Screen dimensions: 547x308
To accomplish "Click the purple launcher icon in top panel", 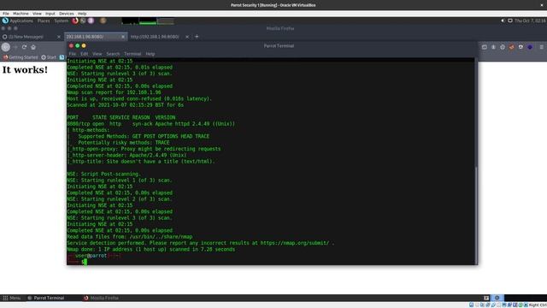I will coord(91,21).
